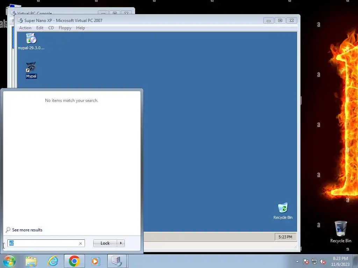Open the Edit menu in Virtual PC
The height and width of the screenshot is (268, 358).
point(40,28)
